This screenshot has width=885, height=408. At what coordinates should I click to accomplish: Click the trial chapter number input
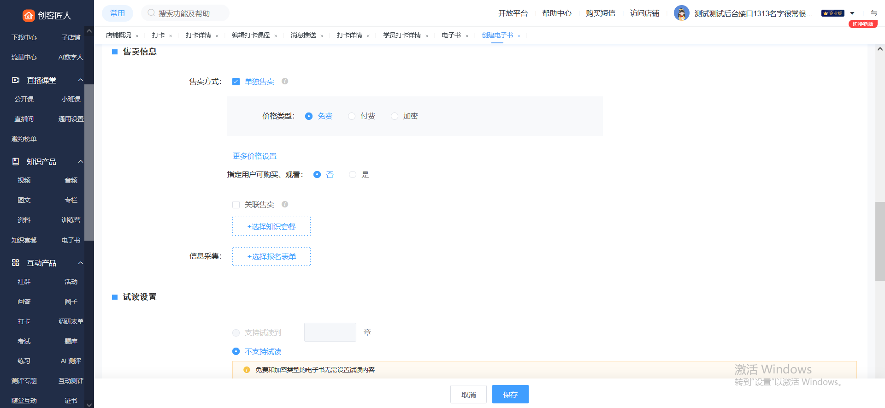pos(330,332)
